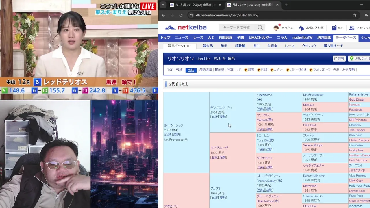The height and width of the screenshot is (208, 370).
Task: Focus the キーワードで検索 search field
Action: tap(238, 27)
